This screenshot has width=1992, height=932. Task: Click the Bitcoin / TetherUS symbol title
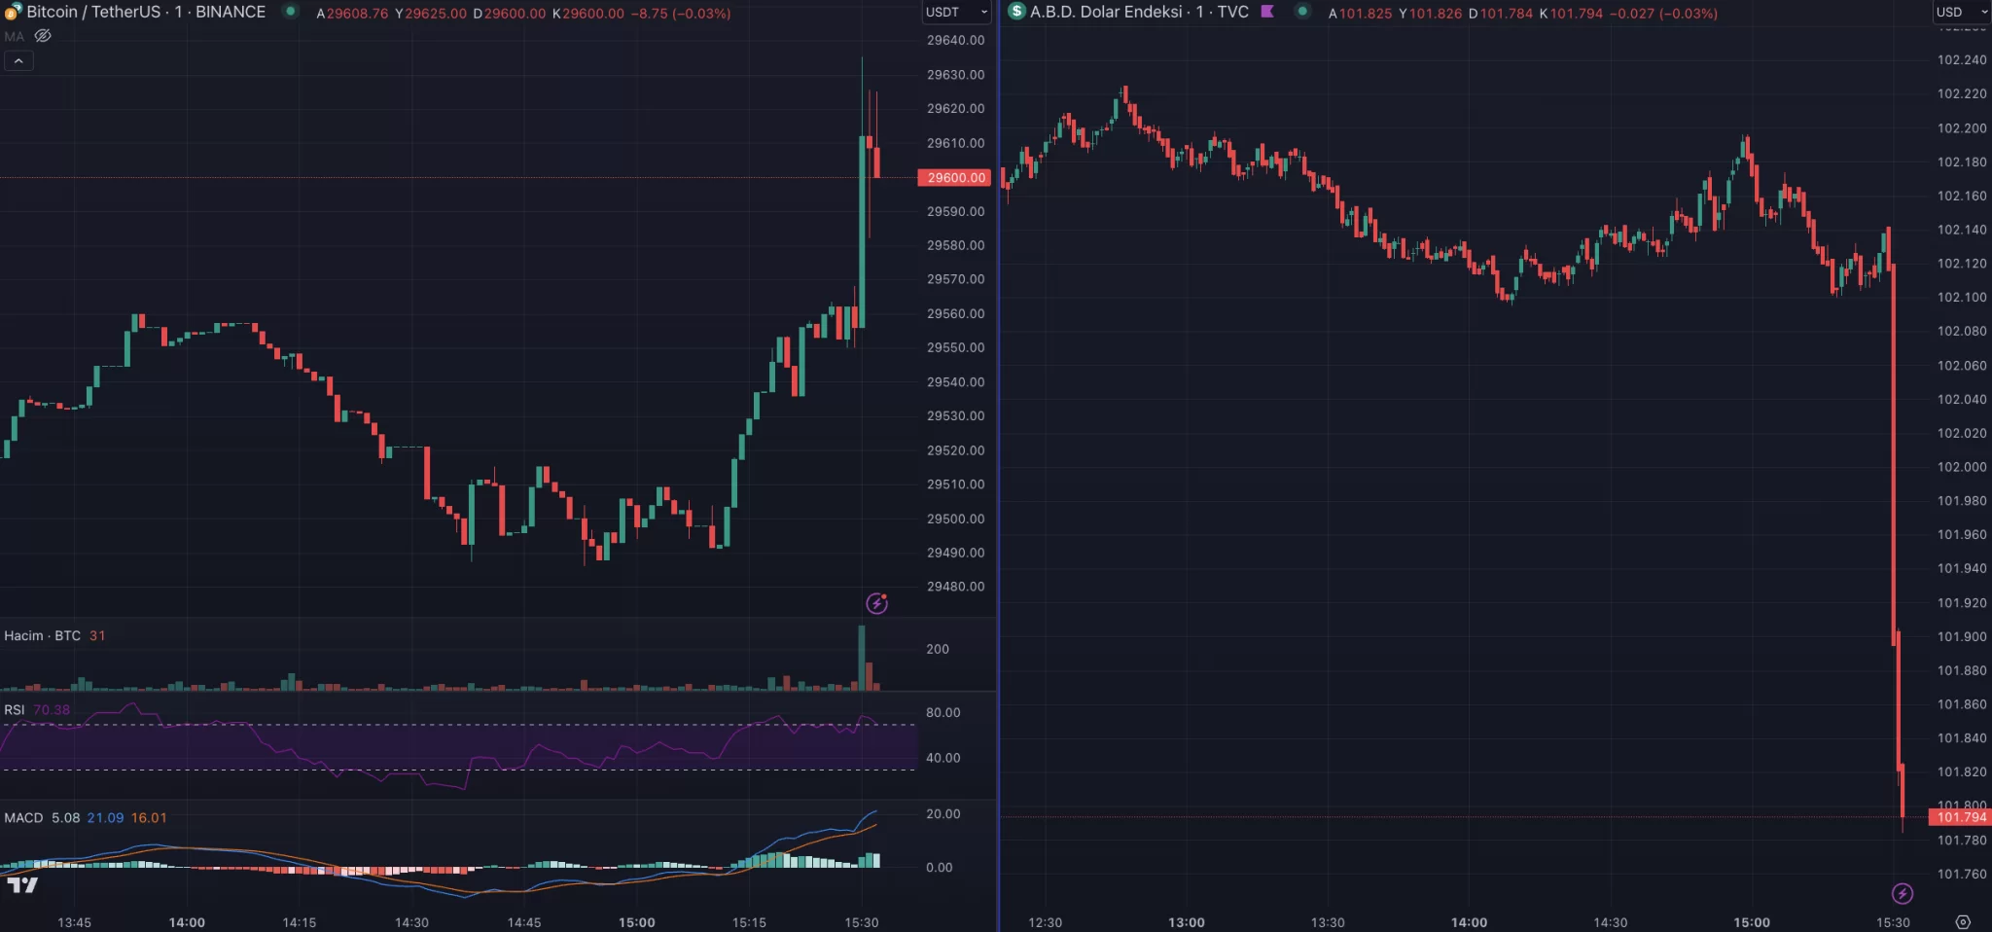(x=146, y=12)
